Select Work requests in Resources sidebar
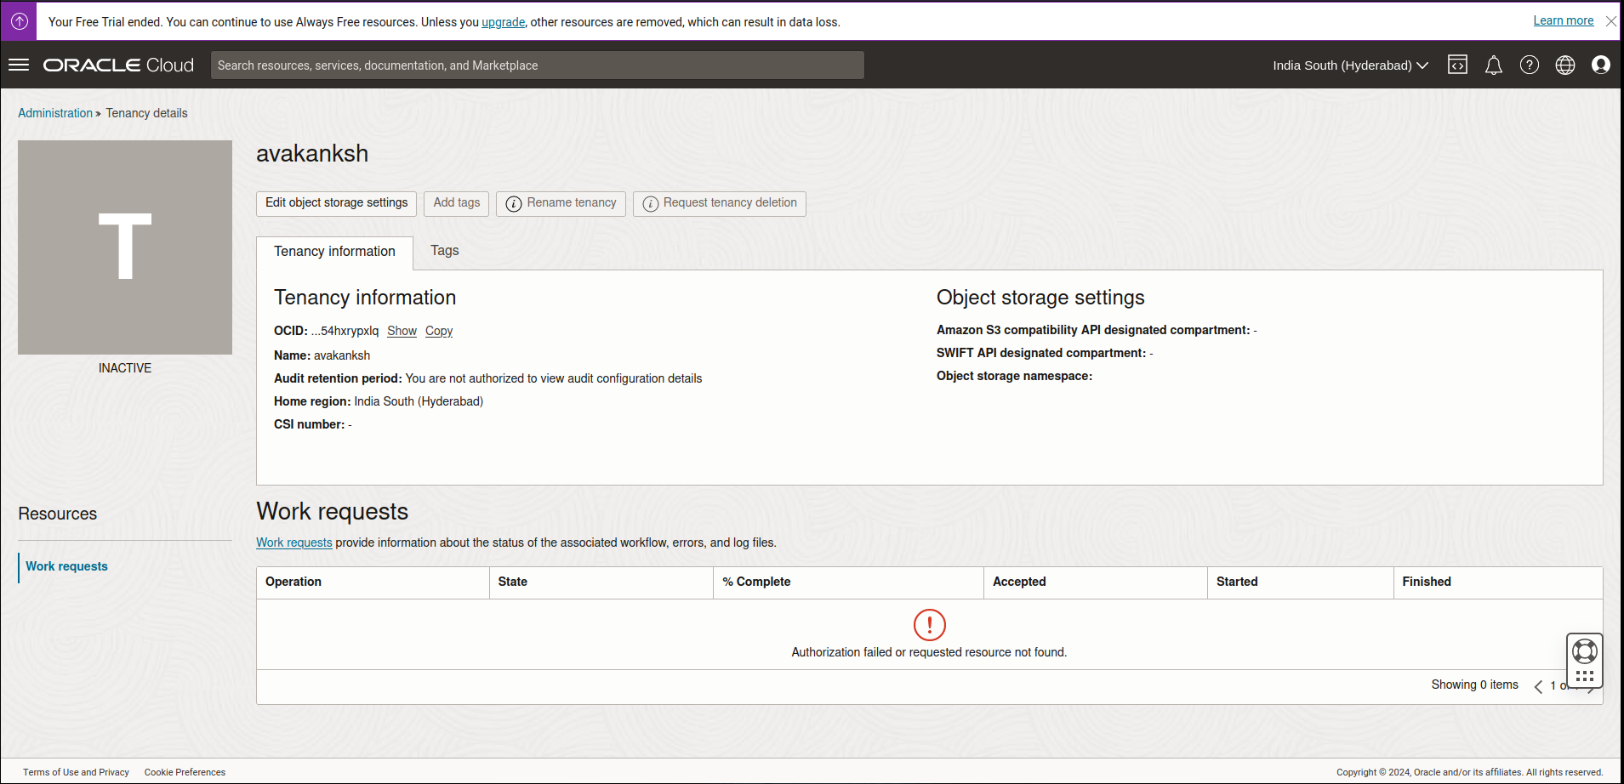Image resolution: width=1624 pixels, height=784 pixels. coord(66,566)
